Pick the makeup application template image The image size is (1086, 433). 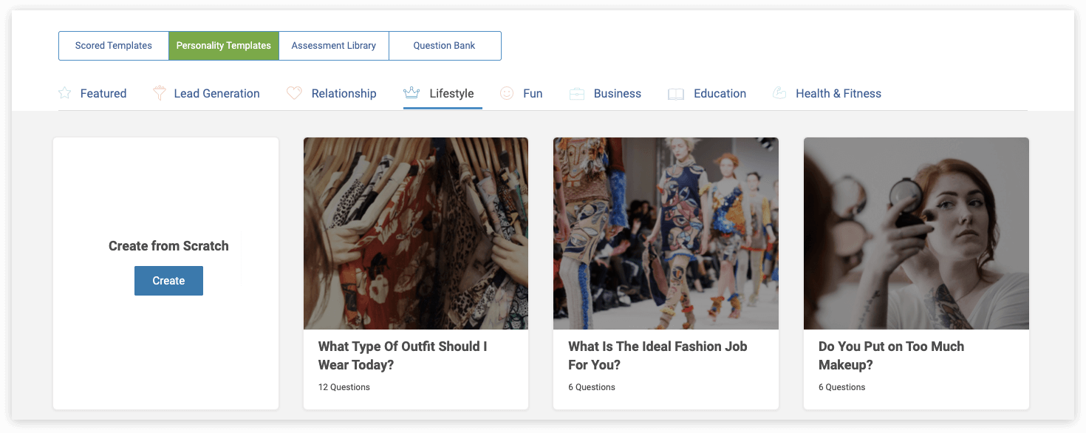(x=916, y=233)
